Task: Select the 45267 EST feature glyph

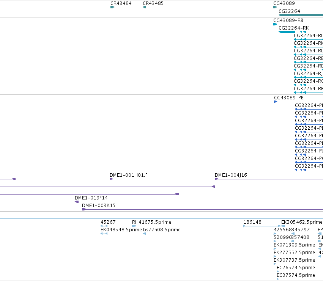Action: click(104, 226)
